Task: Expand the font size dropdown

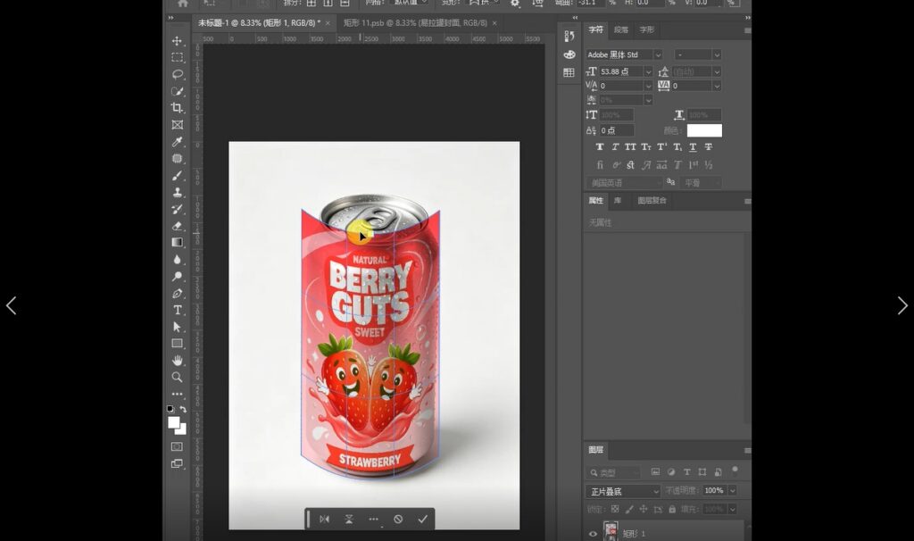Action: pyautogui.click(x=648, y=71)
